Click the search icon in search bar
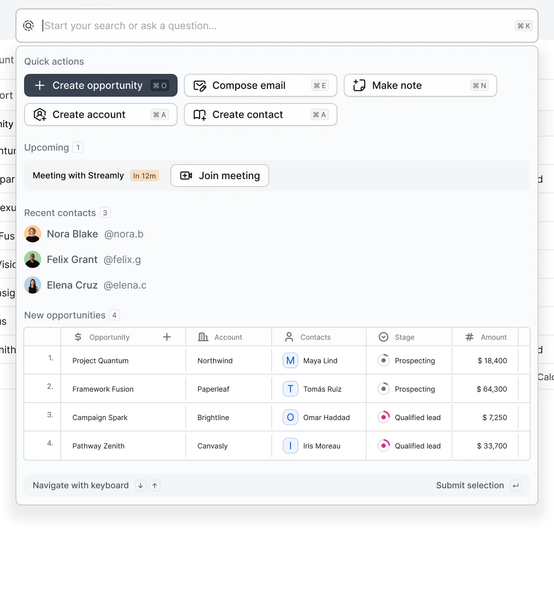This screenshot has height=597, width=554. (x=28, y=26)
